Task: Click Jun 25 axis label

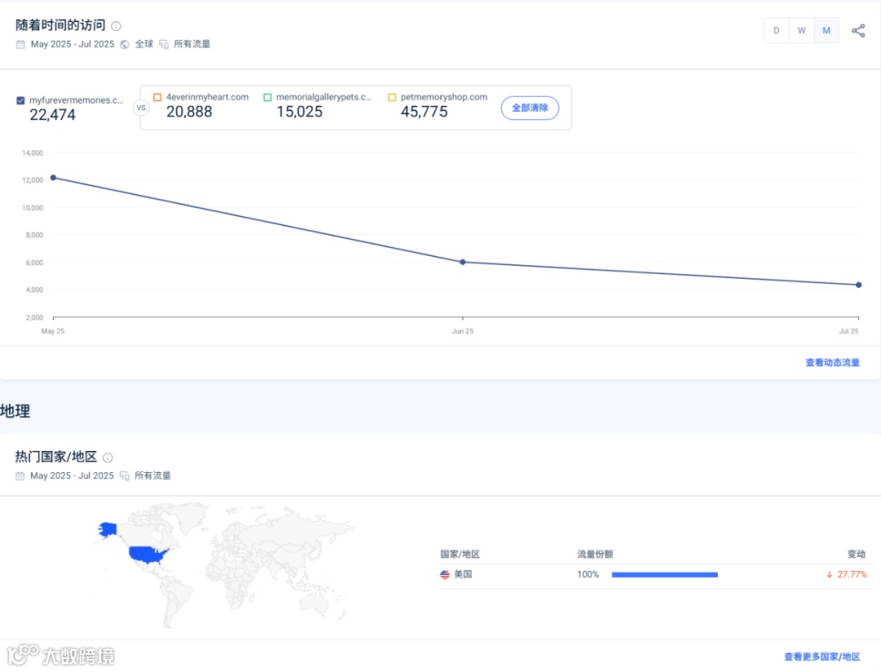Action: 463,331
